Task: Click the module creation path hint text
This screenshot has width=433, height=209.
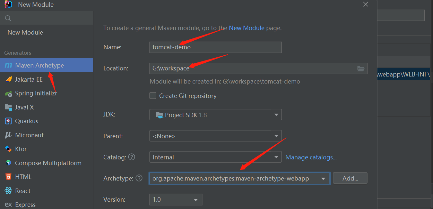Action: [x=225, y=81]
